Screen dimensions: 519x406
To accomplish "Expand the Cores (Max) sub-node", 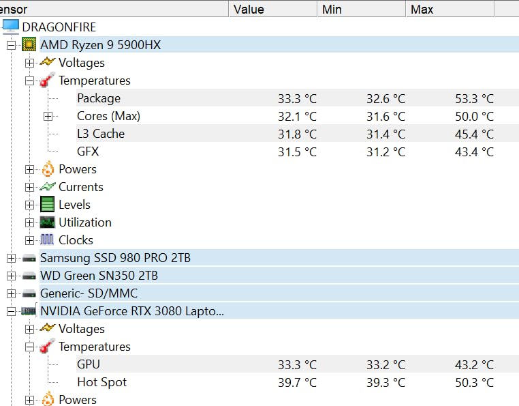I will pyautogui.click(x=48, y=116).
